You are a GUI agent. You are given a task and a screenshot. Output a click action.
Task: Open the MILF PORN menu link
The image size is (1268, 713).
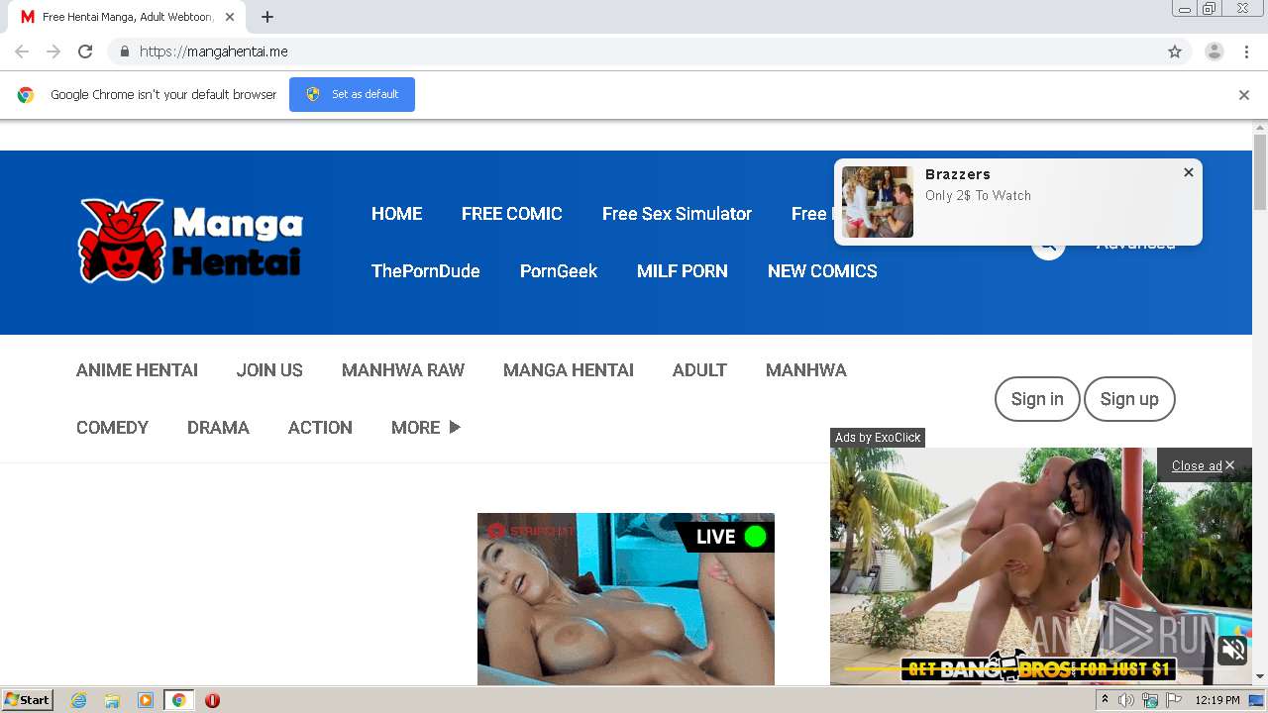coord(683,271)
